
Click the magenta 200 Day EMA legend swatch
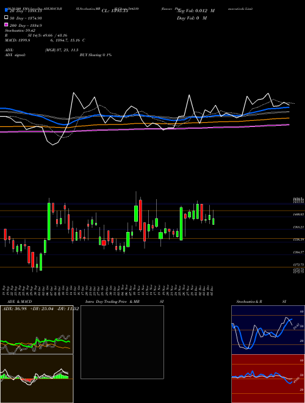coord(6,24)
